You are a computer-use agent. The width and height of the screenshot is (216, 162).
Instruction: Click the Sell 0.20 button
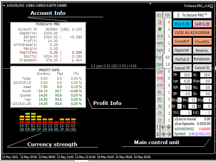point(202,24)
